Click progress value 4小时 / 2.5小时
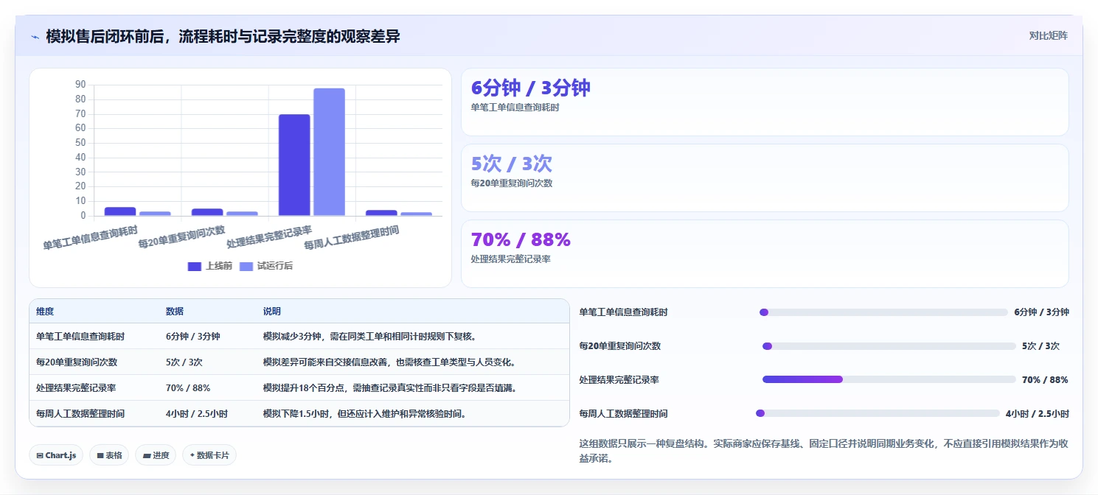 [1038, 414]
